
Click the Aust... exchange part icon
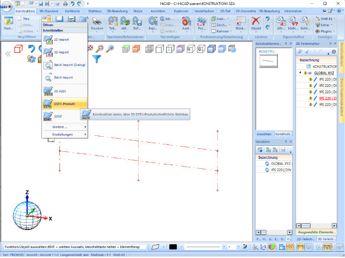tap(187, 24)
